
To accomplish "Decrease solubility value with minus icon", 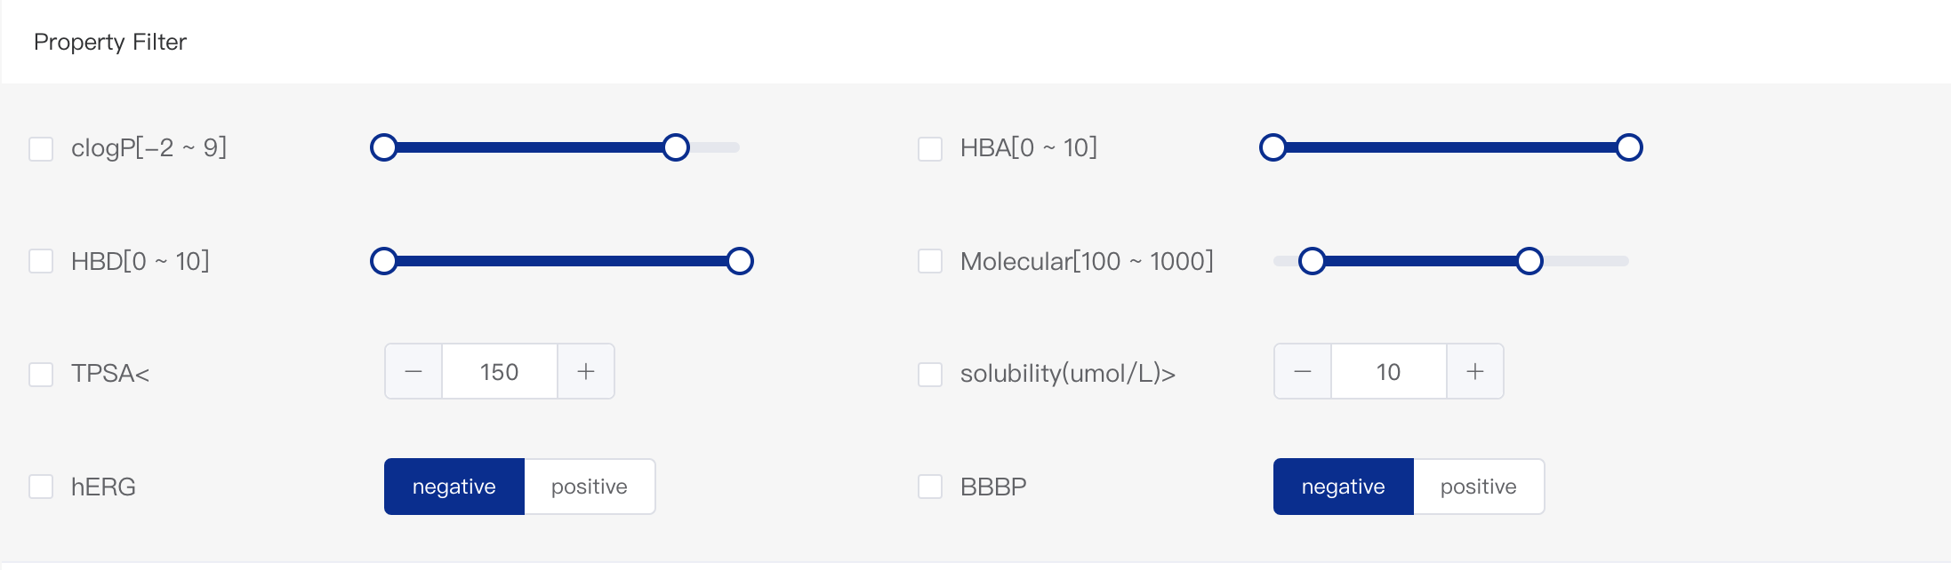I will (1303, 371).
